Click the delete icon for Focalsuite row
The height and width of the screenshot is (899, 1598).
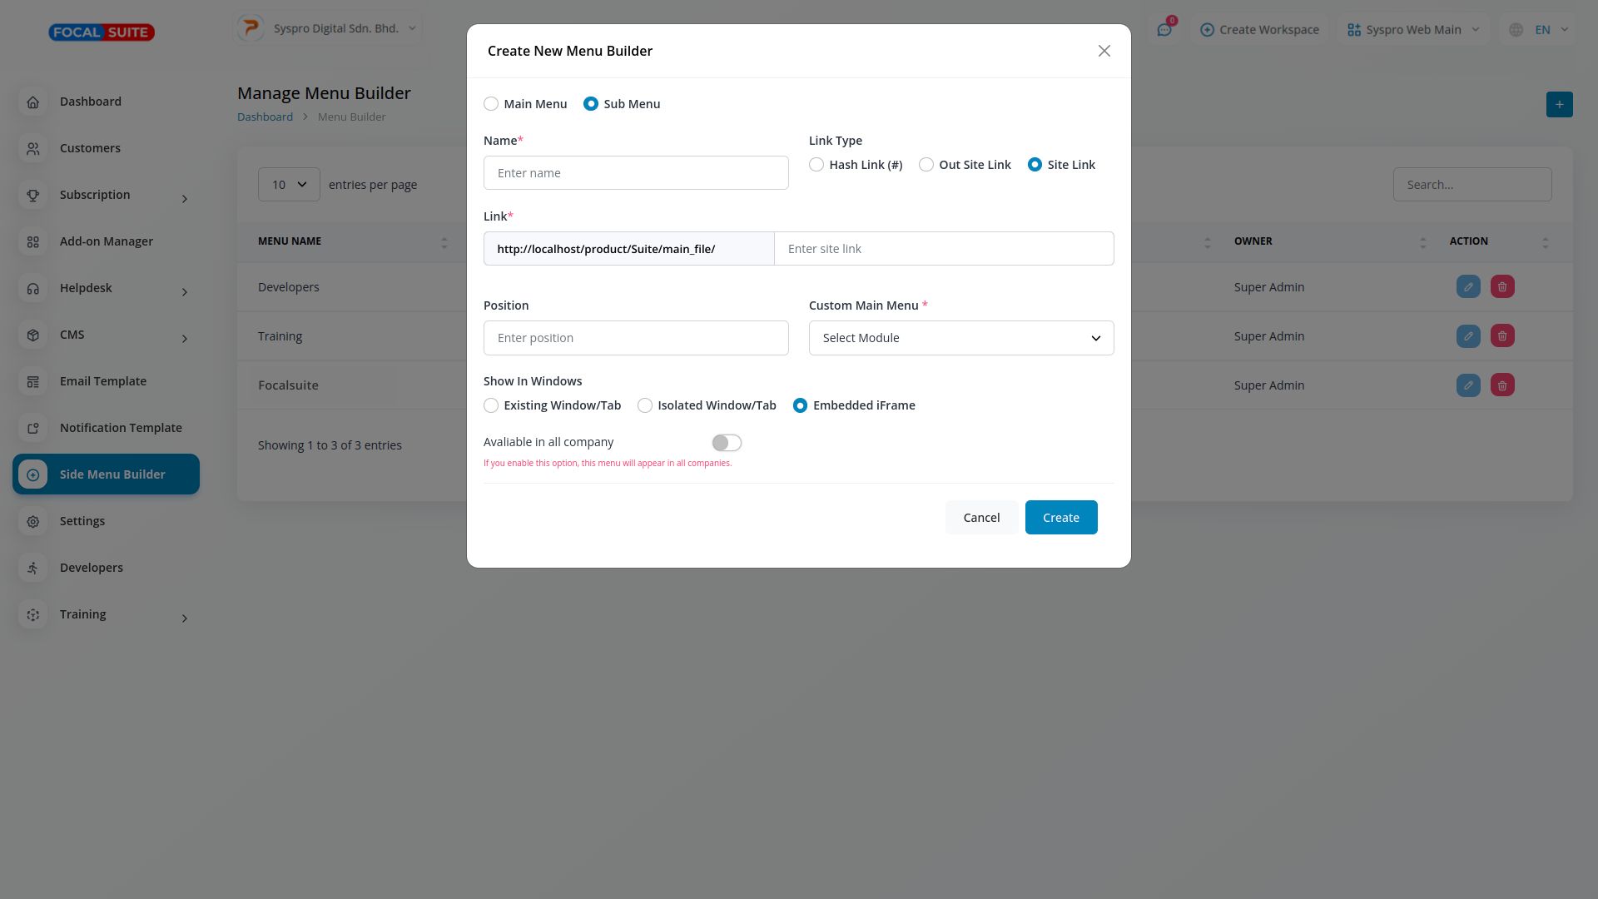1502,385
